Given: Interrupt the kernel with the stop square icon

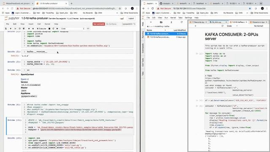Looking at the screenshot, I should 49,29.
